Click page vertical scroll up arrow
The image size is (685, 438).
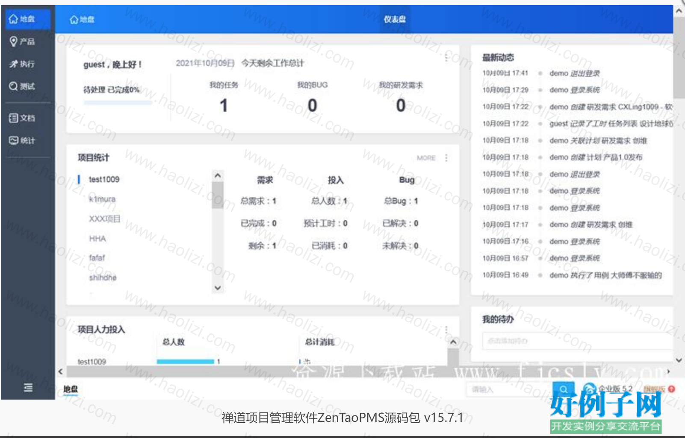click(679, 11)
